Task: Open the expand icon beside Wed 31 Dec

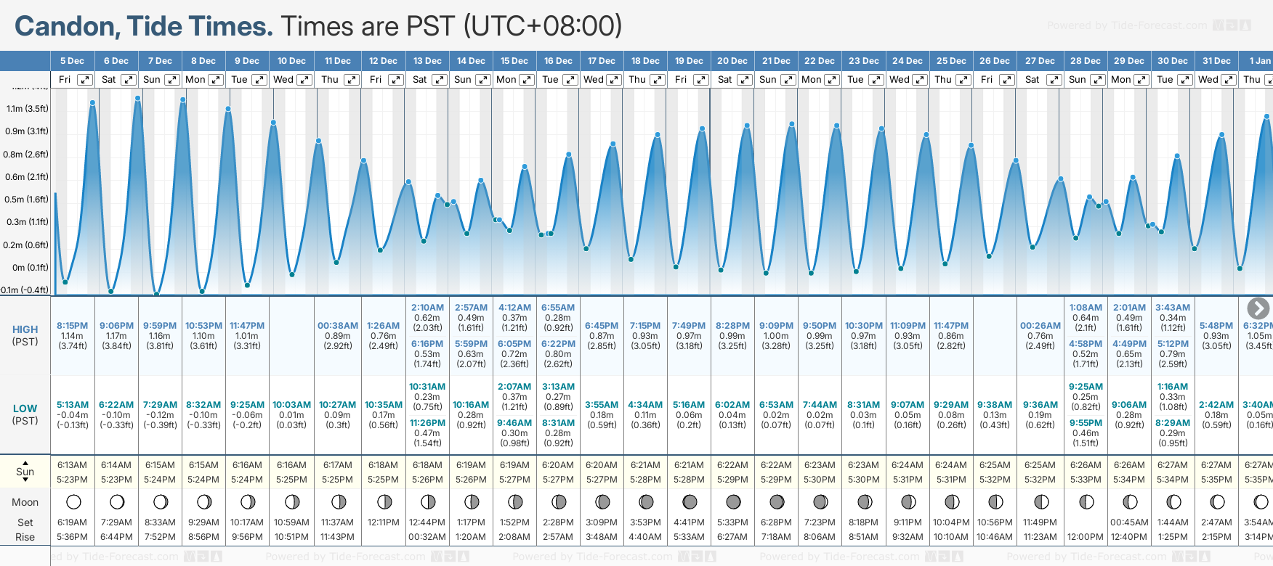Action: (1229, 80)
